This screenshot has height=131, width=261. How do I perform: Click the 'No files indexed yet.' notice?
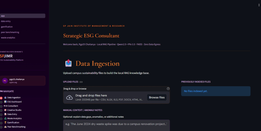[216, 91]
